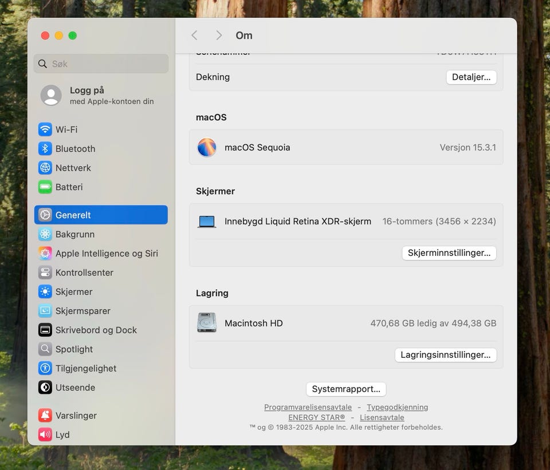
Task: Click the Apple Intelligence og Siri icon
Action: coord(45,254)
